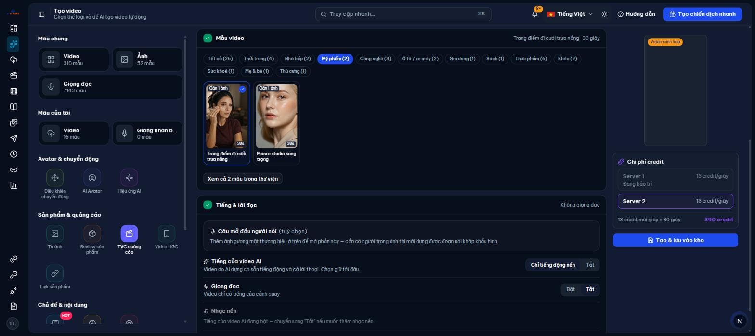Click the key icon in left sidebar
The image size is (755, 336).
point(13,275)
